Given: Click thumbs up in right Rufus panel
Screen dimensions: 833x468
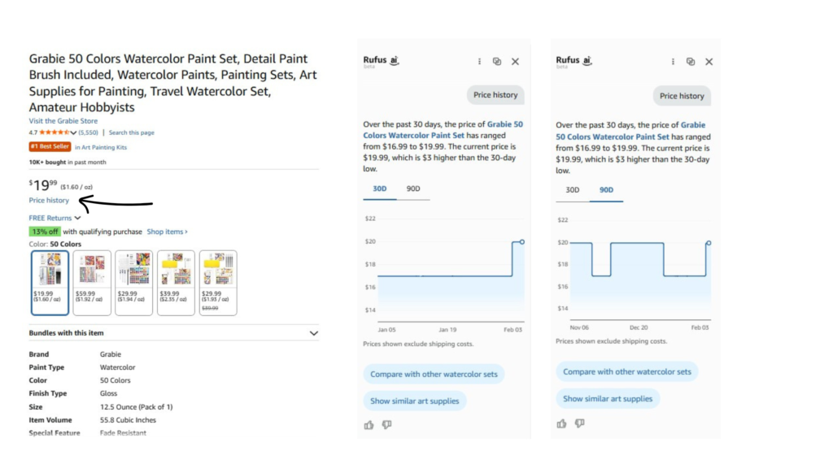Looking at the screenshot, I should pyautogui.click(x=561, y=423).
